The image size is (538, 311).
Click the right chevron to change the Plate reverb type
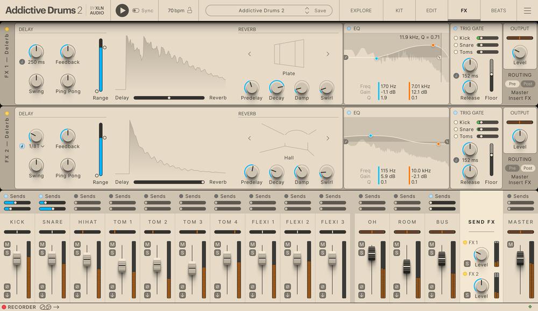(327, 54)
